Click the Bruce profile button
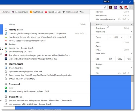This screenshot has height=112, width=136. pyautogui.click(x=106, y=2)
